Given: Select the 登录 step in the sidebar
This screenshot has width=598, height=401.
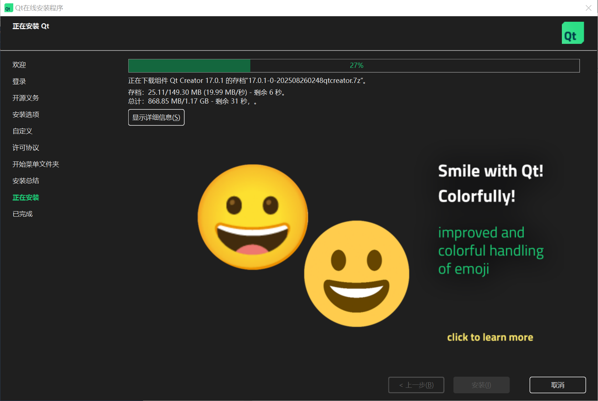Looking at the screenshot, I should coord(19,81).
